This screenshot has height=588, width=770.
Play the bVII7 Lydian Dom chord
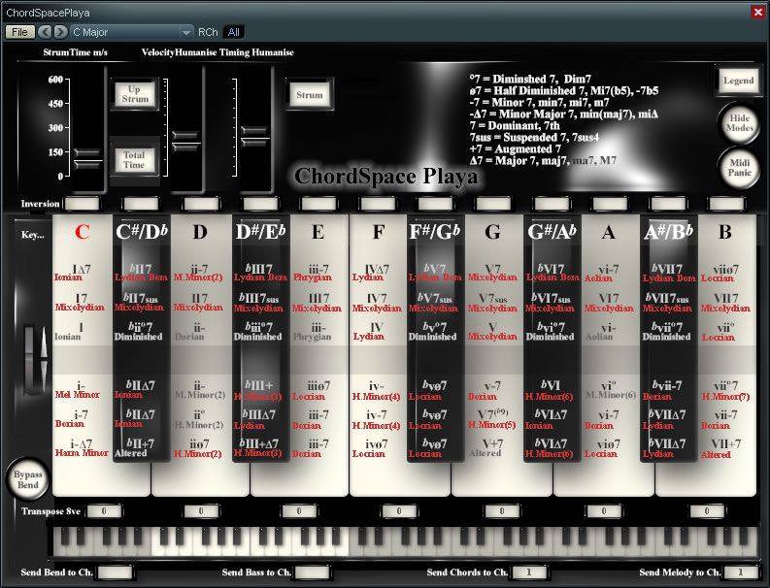pyautogui.click(x=669, y=273)
